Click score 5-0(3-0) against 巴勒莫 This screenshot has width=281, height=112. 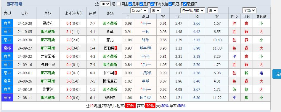73,48
